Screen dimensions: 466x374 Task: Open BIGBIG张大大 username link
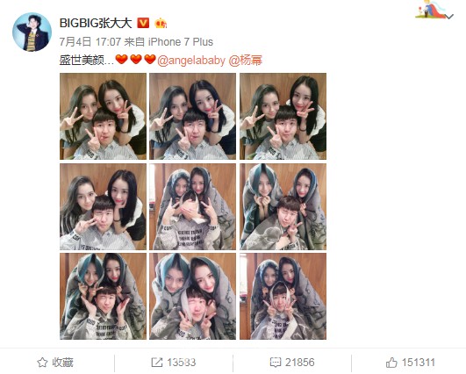click(x=96, y=23)
